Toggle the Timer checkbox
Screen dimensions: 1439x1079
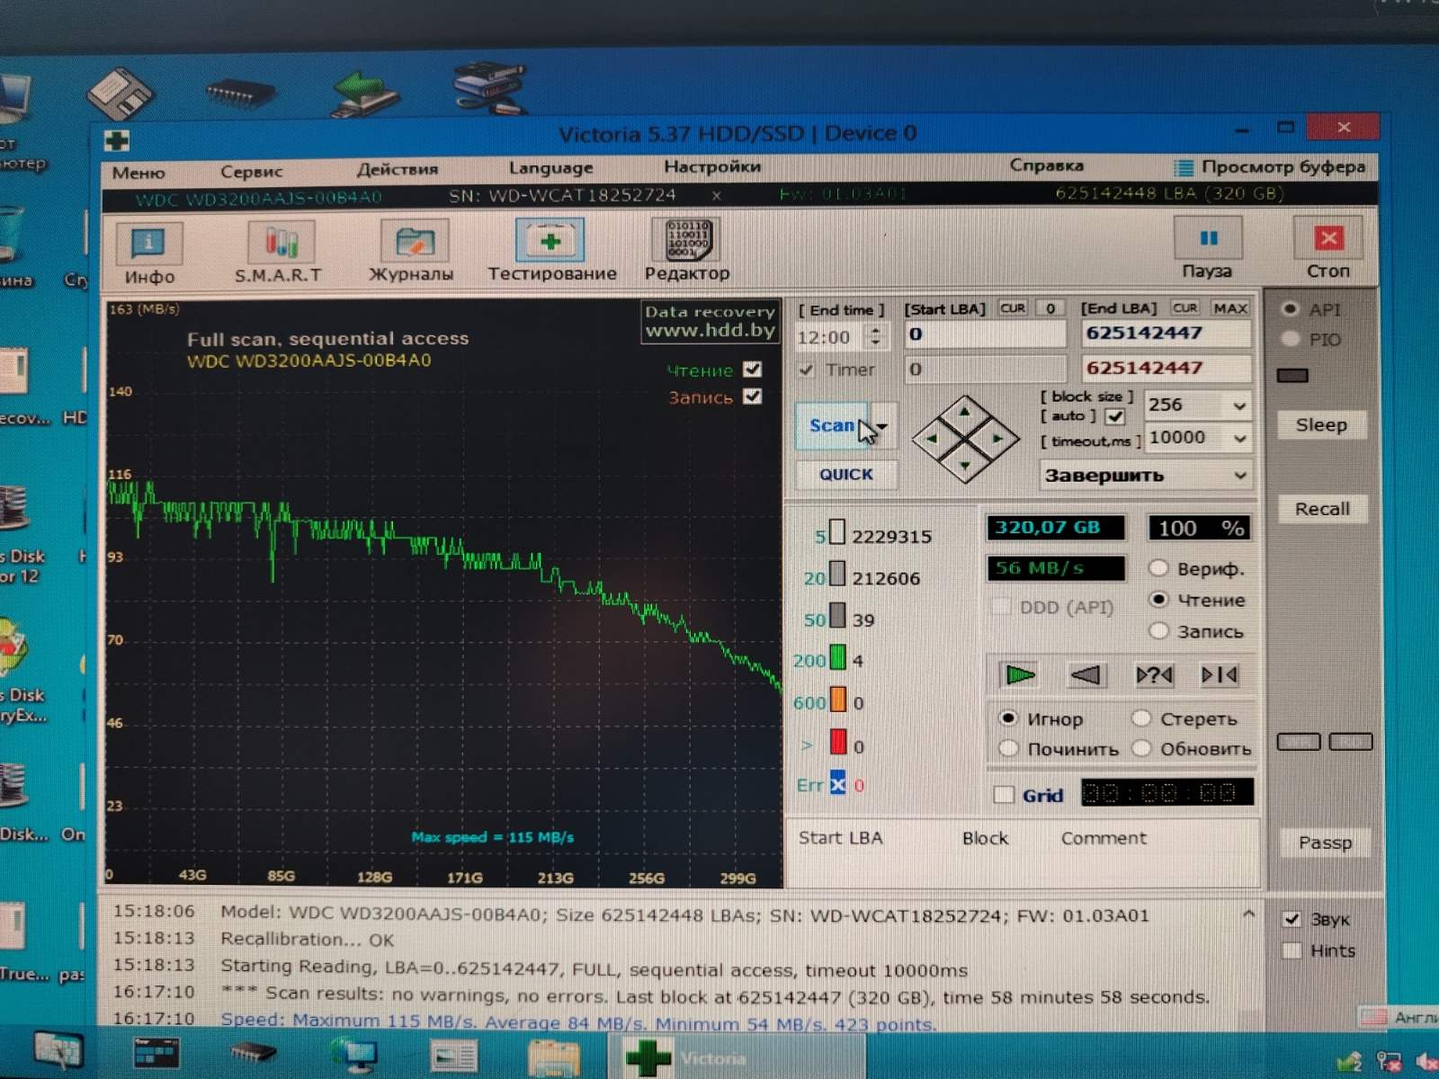807,370
